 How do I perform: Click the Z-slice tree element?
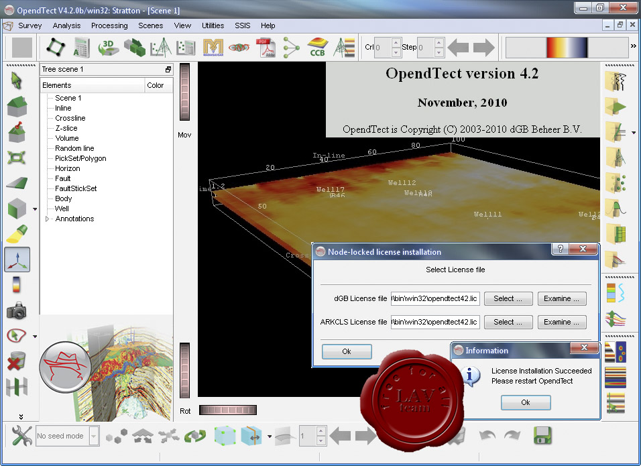point(66,128)
